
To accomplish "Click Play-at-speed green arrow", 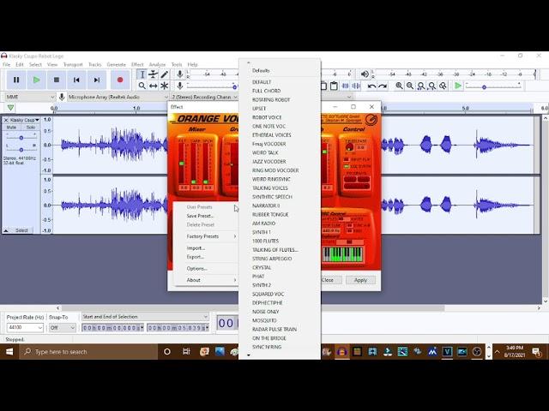I will [458, 86].
